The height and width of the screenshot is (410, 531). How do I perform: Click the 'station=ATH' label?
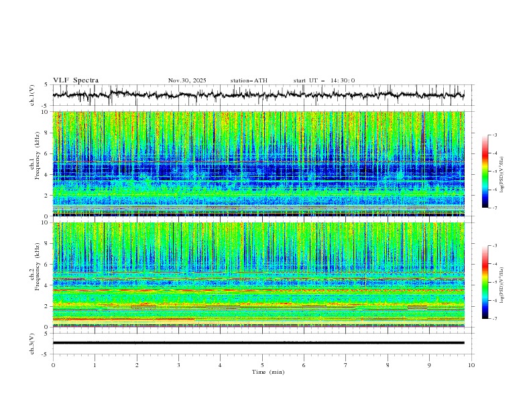[249, 80]
